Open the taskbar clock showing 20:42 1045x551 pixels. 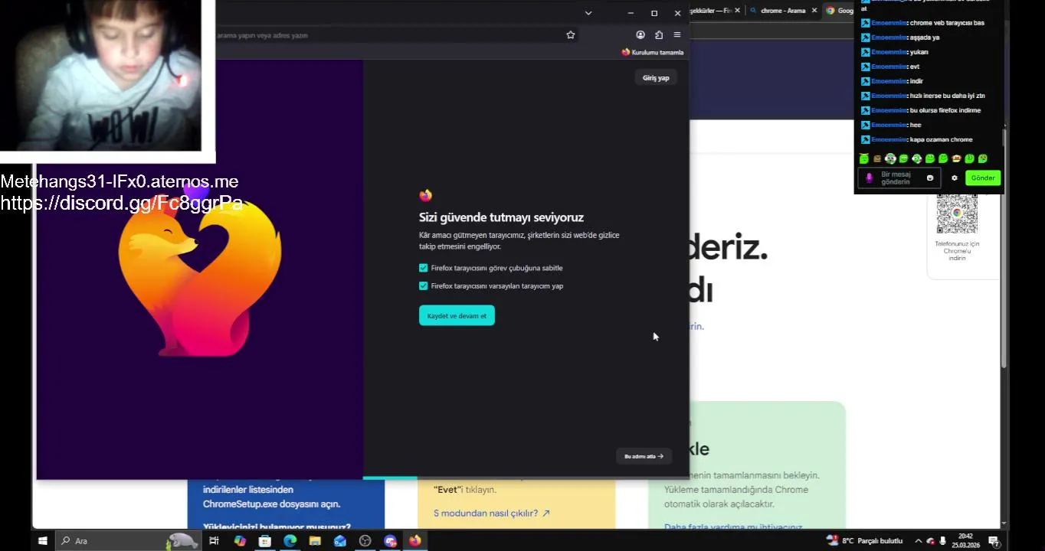(x=965, y=541)
